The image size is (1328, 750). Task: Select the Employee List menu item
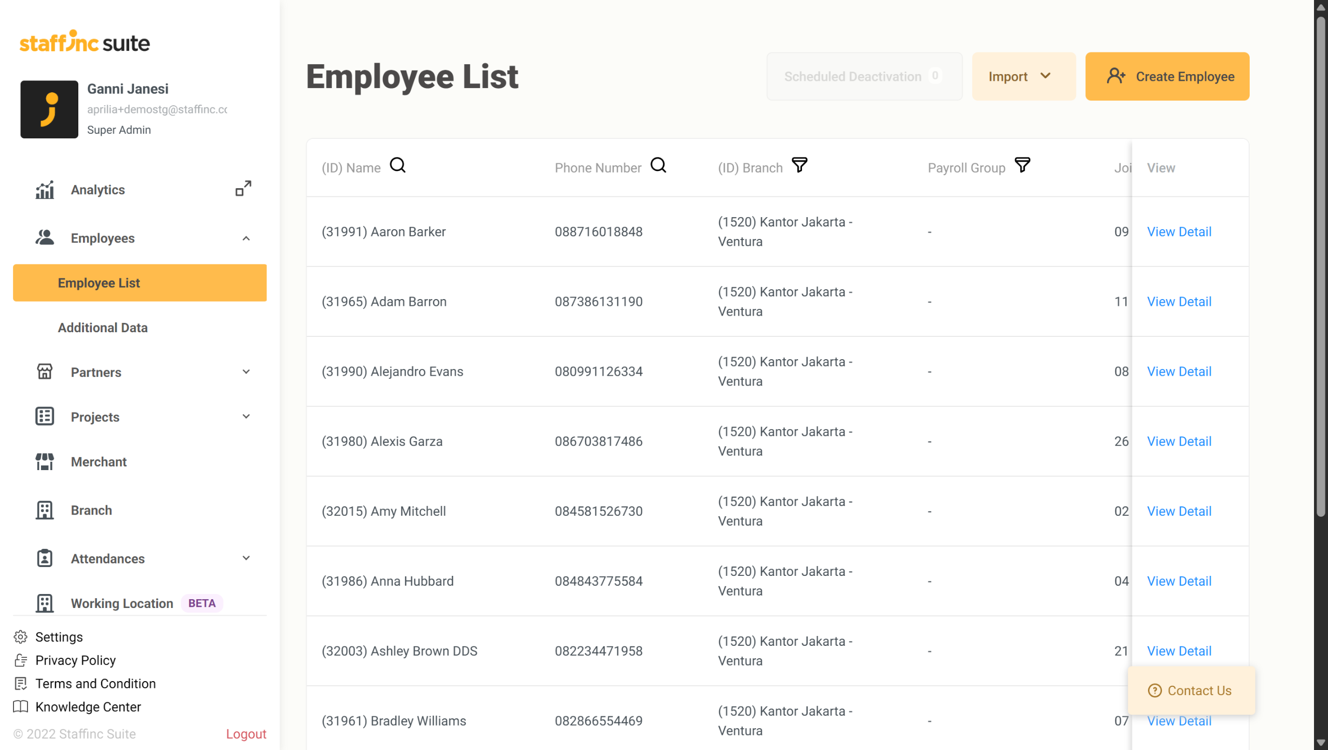coord(140,283)
